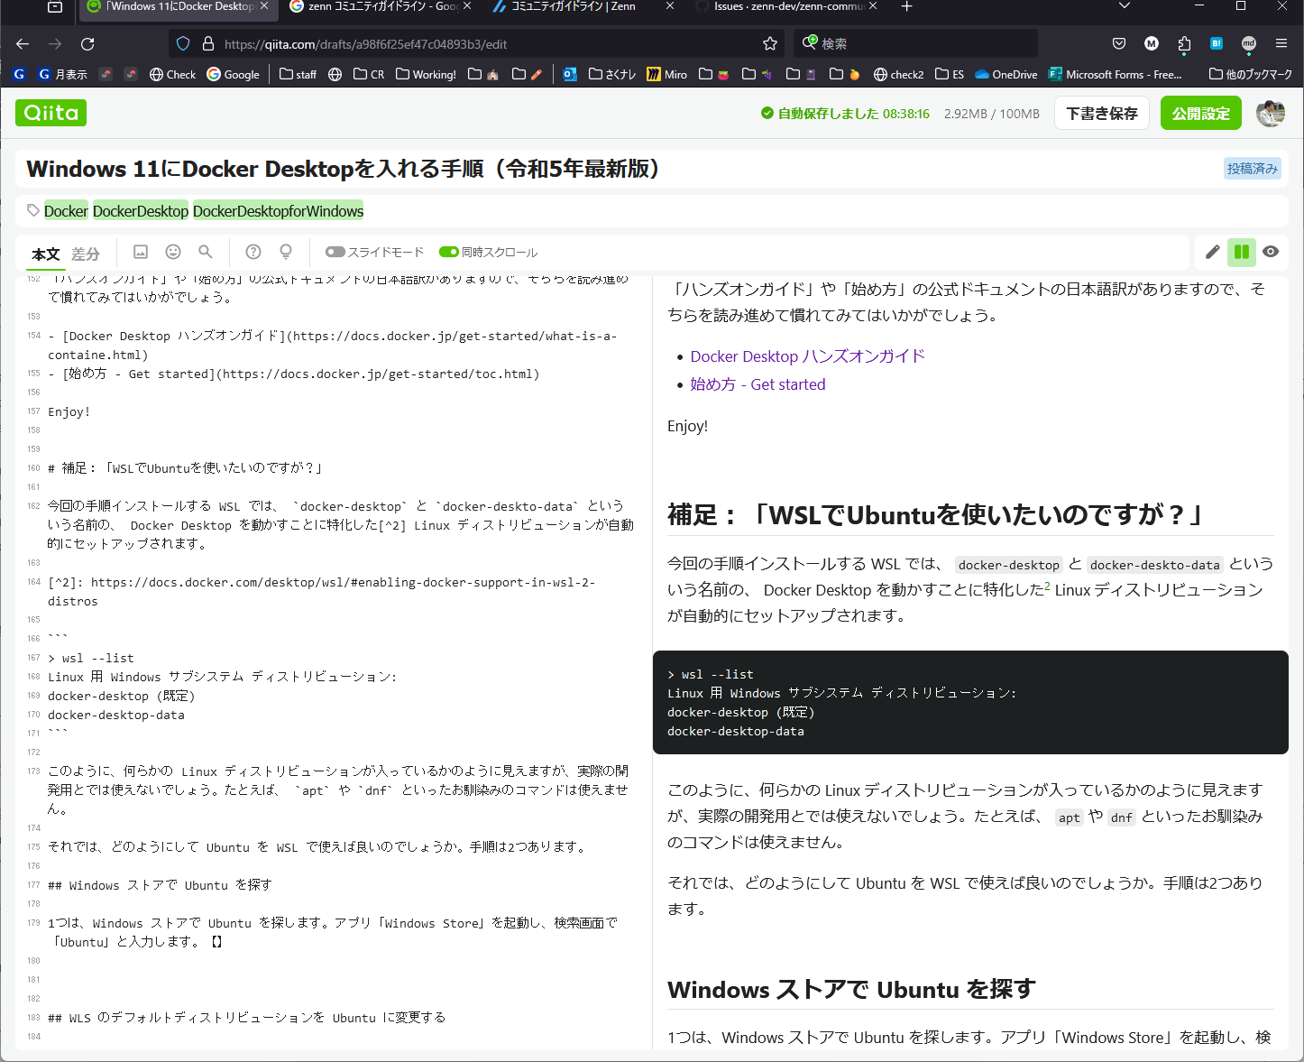Open the editor search (magnifier) icon
Screen dimensions: 1304x1062
tap(206, 253)
